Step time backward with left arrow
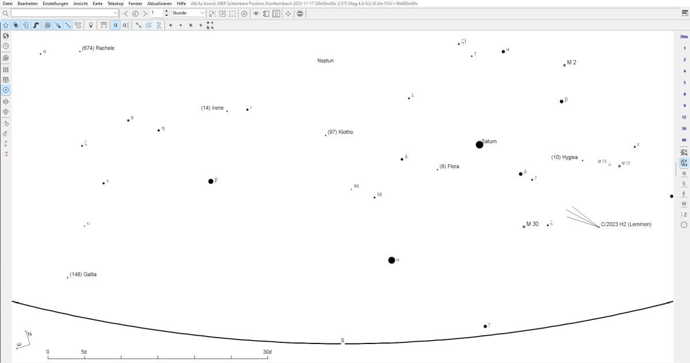 click(x=125, y=13)
